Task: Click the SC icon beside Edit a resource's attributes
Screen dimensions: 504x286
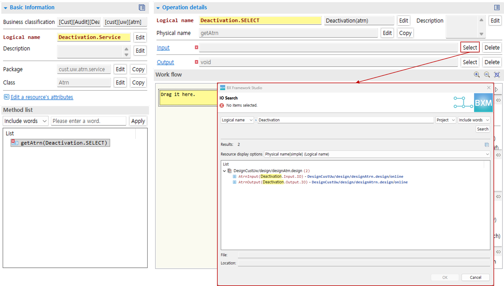Action: 6,97
